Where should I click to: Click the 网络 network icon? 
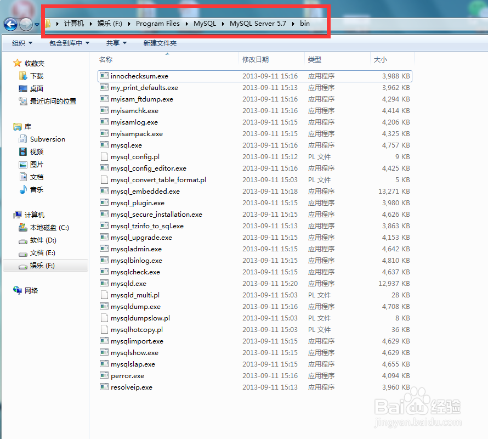pyautogui.click(x=18, y=290)
